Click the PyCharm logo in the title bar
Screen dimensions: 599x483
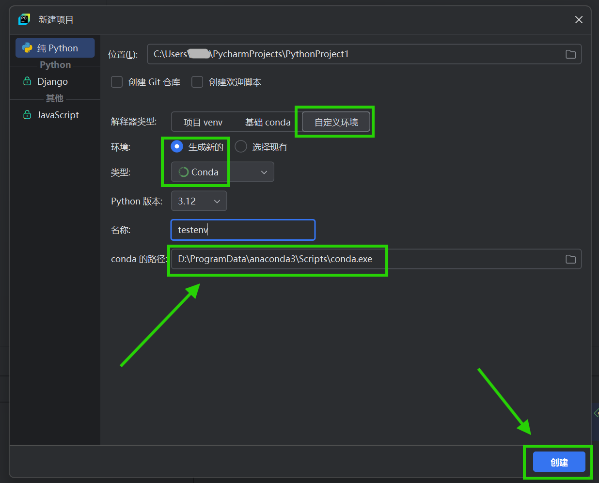[x=24, y=19]
